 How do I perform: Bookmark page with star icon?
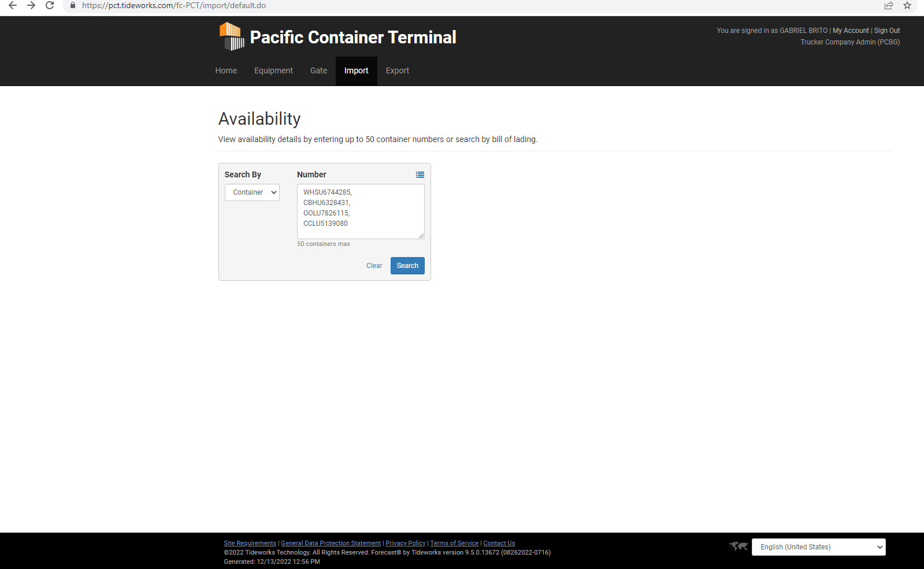coord(907,5)
